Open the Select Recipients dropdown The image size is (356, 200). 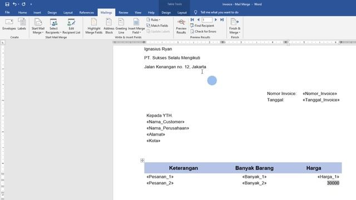coord(53,26)
